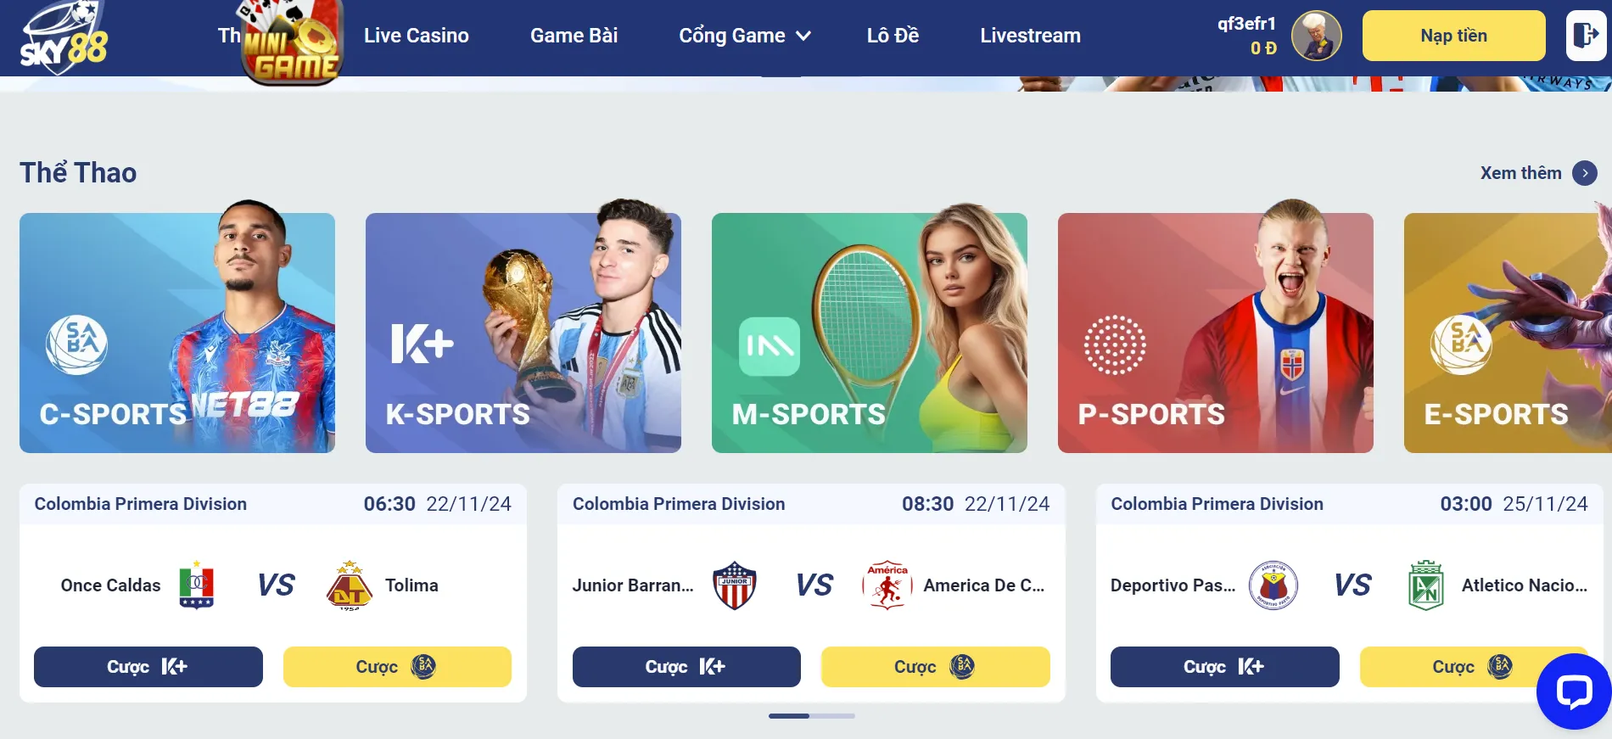
Task: Open the live chat bubble
Action: (x=1574, y=691)
